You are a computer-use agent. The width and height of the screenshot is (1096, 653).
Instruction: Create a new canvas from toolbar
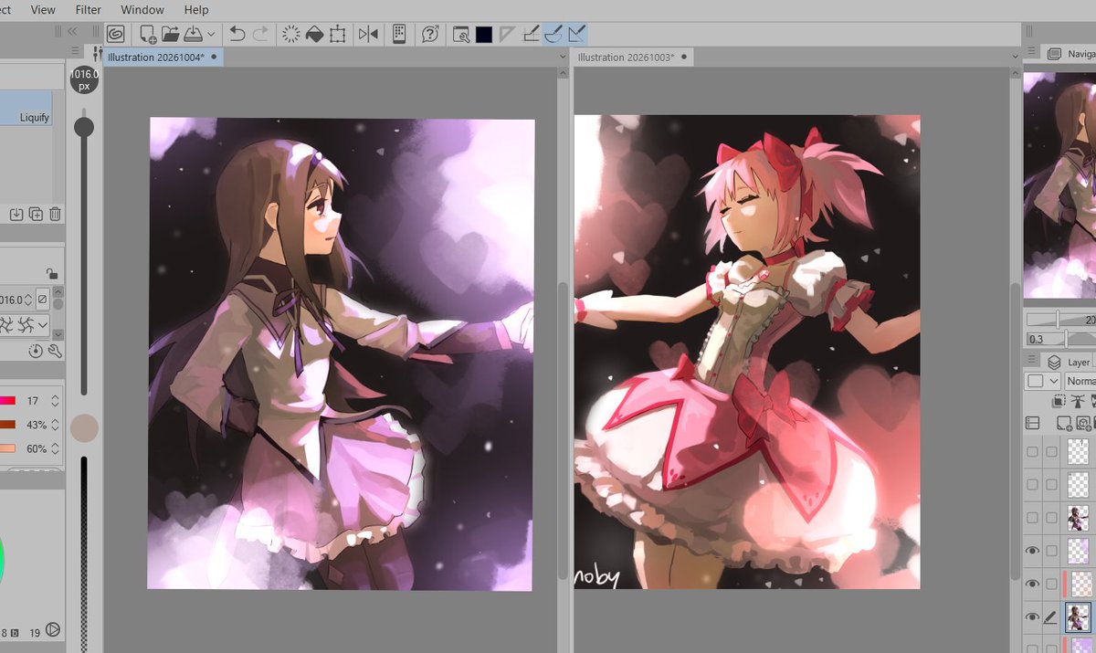click(x=147, y=34)
